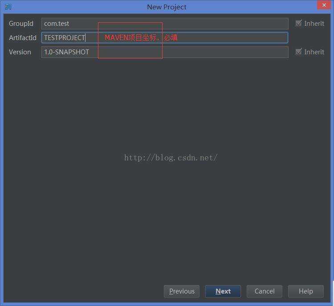Image resolution: width=334 pixels, height=306 pixels.
Task: Click the Version label
Action: point(20,52)
